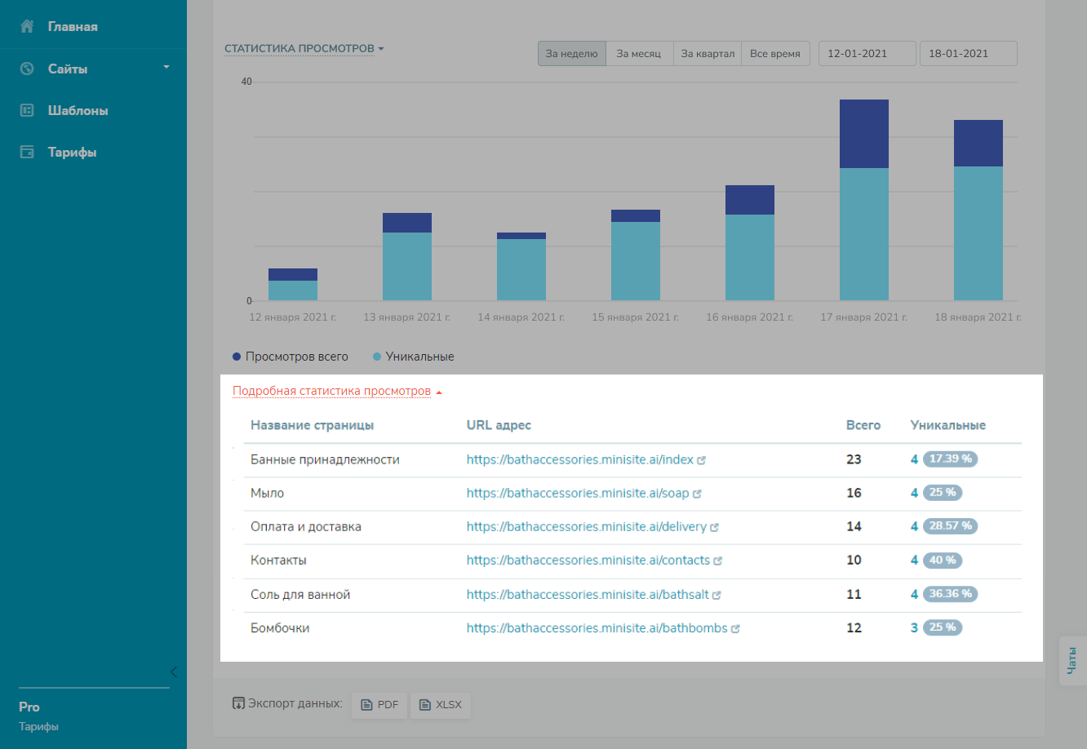This screenshot has height=749, width=1087.
Task: Expand the Сайты menu arrow
Action: click(166, 67)
